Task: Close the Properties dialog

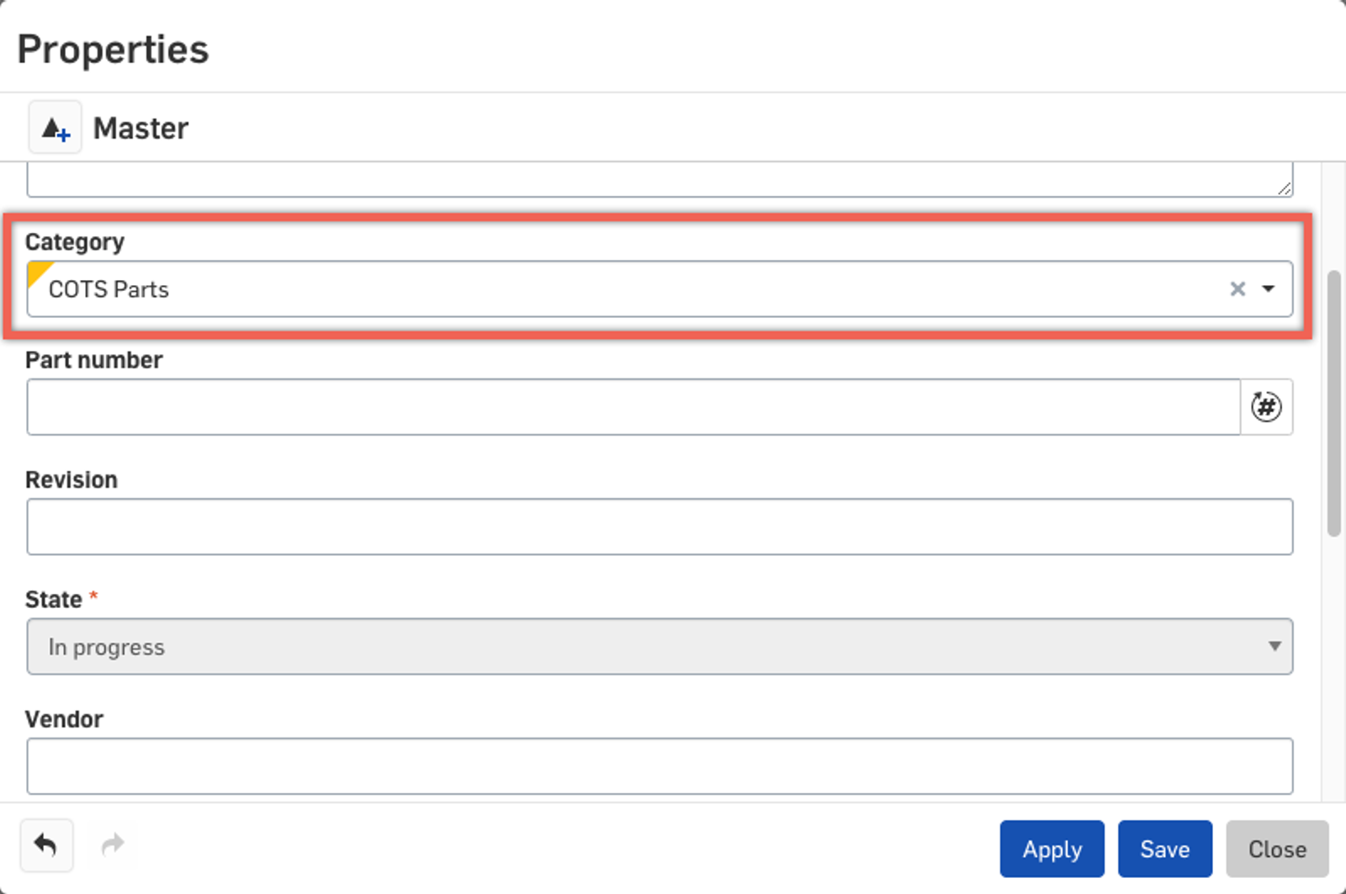Action: click(x=1277, y=849)
